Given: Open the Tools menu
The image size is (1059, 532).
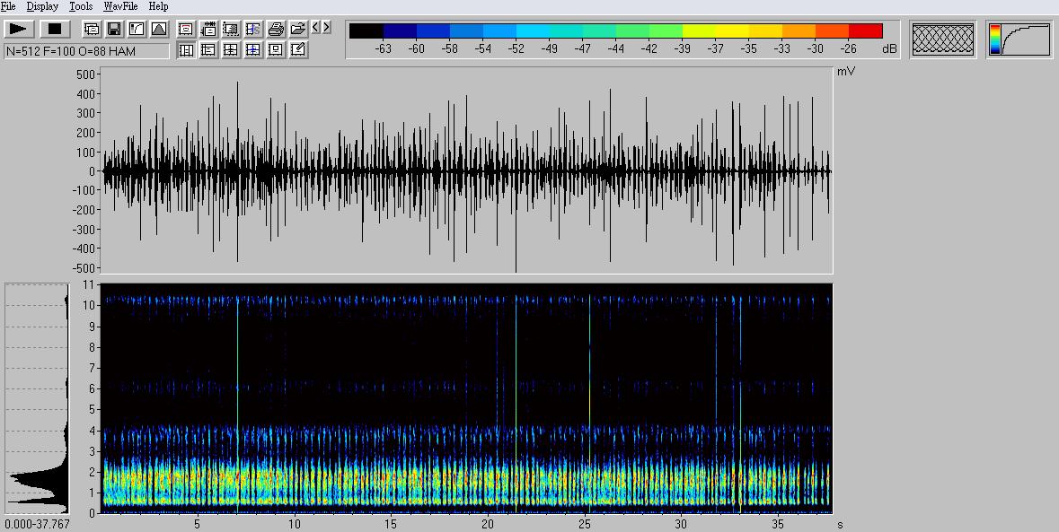Looking at the screenshot, I should click(81, 6).
